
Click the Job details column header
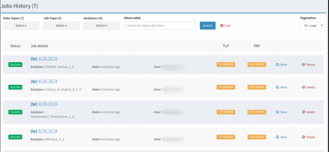(x=39, y=46)
